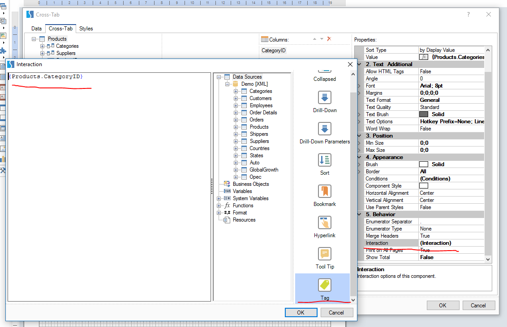This screenshot has height=327, width=507.
Task: Cancel the Interaction dialog
Action: 336,313
